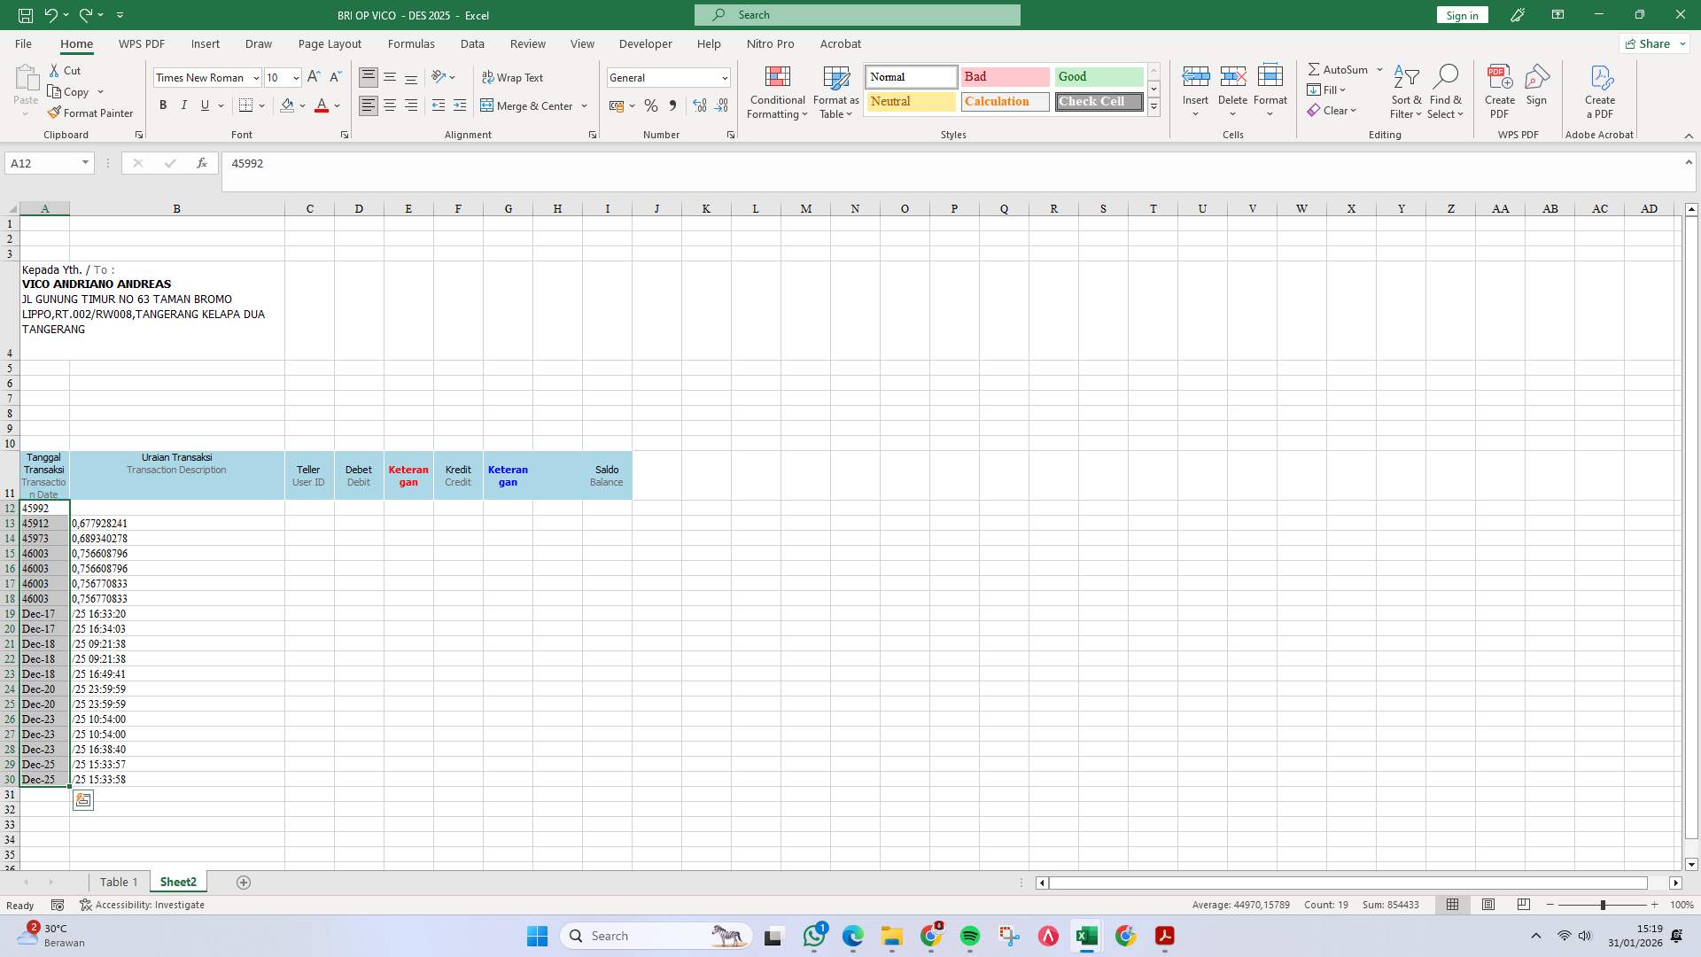Click the Sign in button

1461,14
